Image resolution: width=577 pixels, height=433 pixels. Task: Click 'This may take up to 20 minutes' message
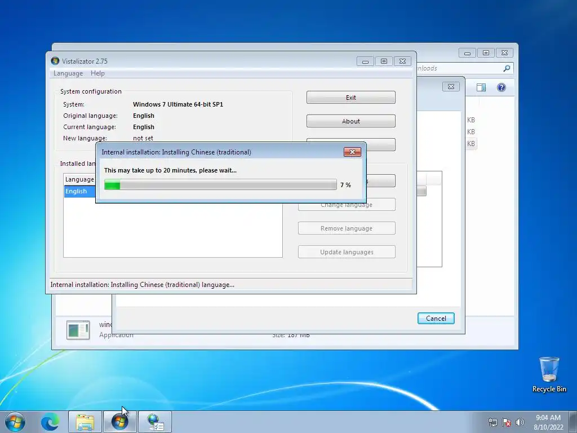tap(170, 170)
